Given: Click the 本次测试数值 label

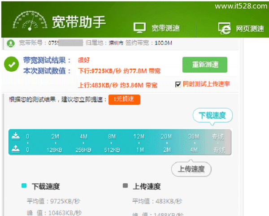Looking at the screenshot, I should (x=47, y=71).
